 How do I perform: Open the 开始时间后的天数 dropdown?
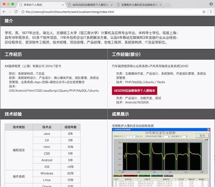point(169,136)
